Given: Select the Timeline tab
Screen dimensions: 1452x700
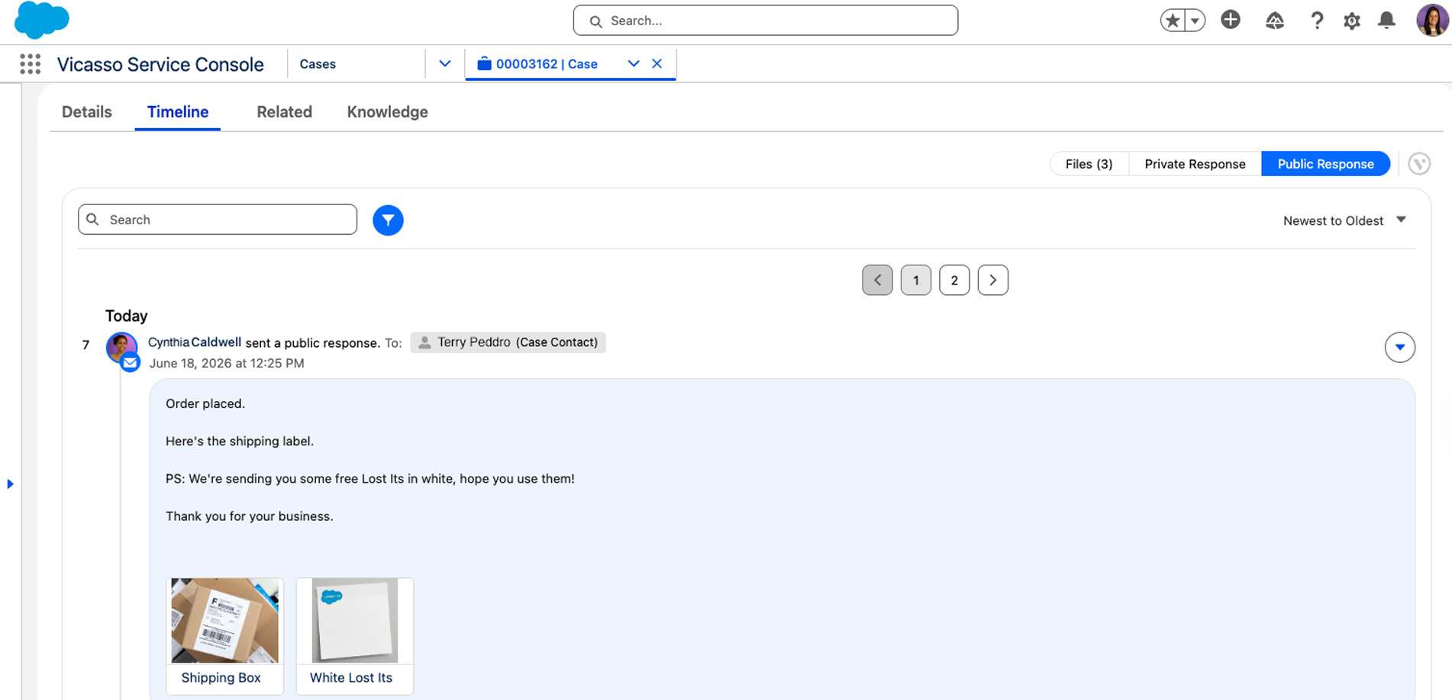Looking at the screenshot, I should tap(178, 112).
